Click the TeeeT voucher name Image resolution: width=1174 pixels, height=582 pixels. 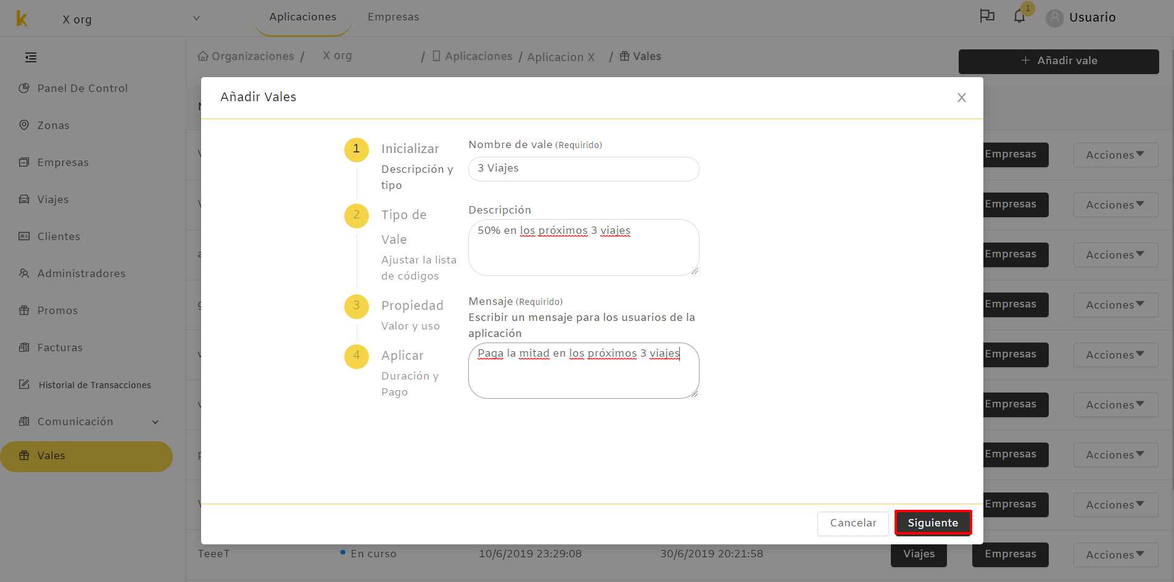tap(213, 554)
